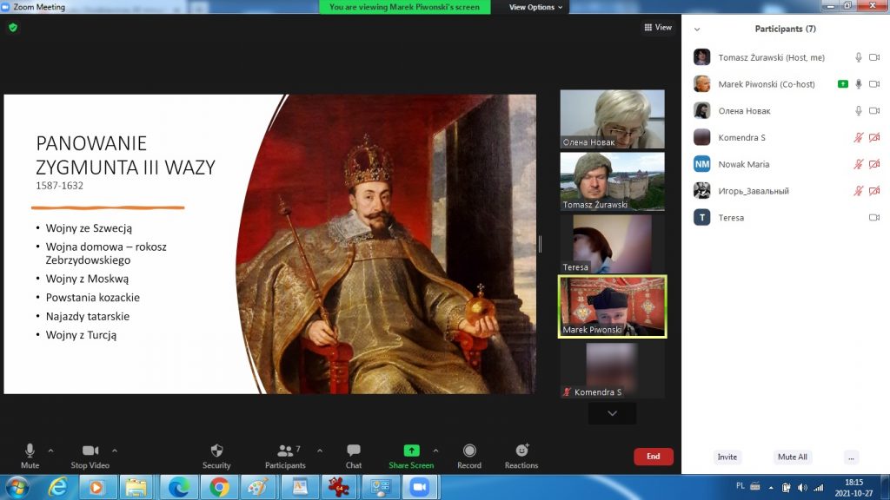Show more video thumbnails with down chevron
Viewport: 890px width, 500px height.
pyautogui.click(x=612, y=414)
